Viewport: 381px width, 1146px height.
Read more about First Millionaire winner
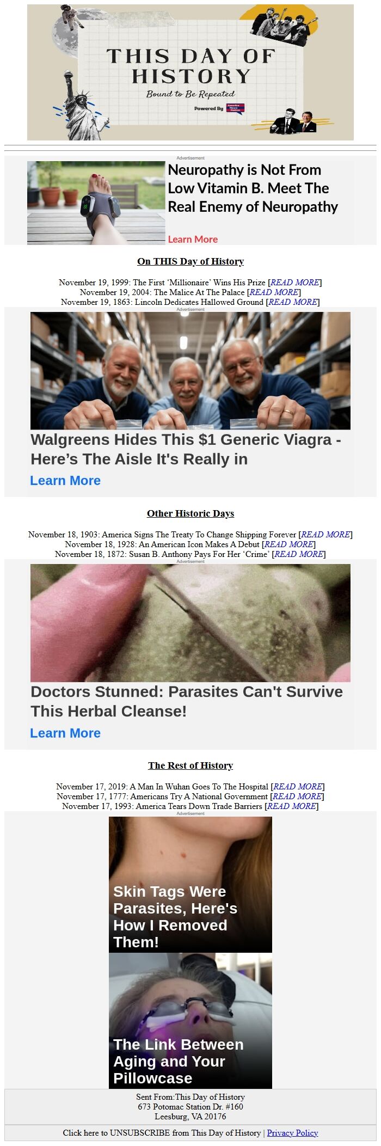295,282
